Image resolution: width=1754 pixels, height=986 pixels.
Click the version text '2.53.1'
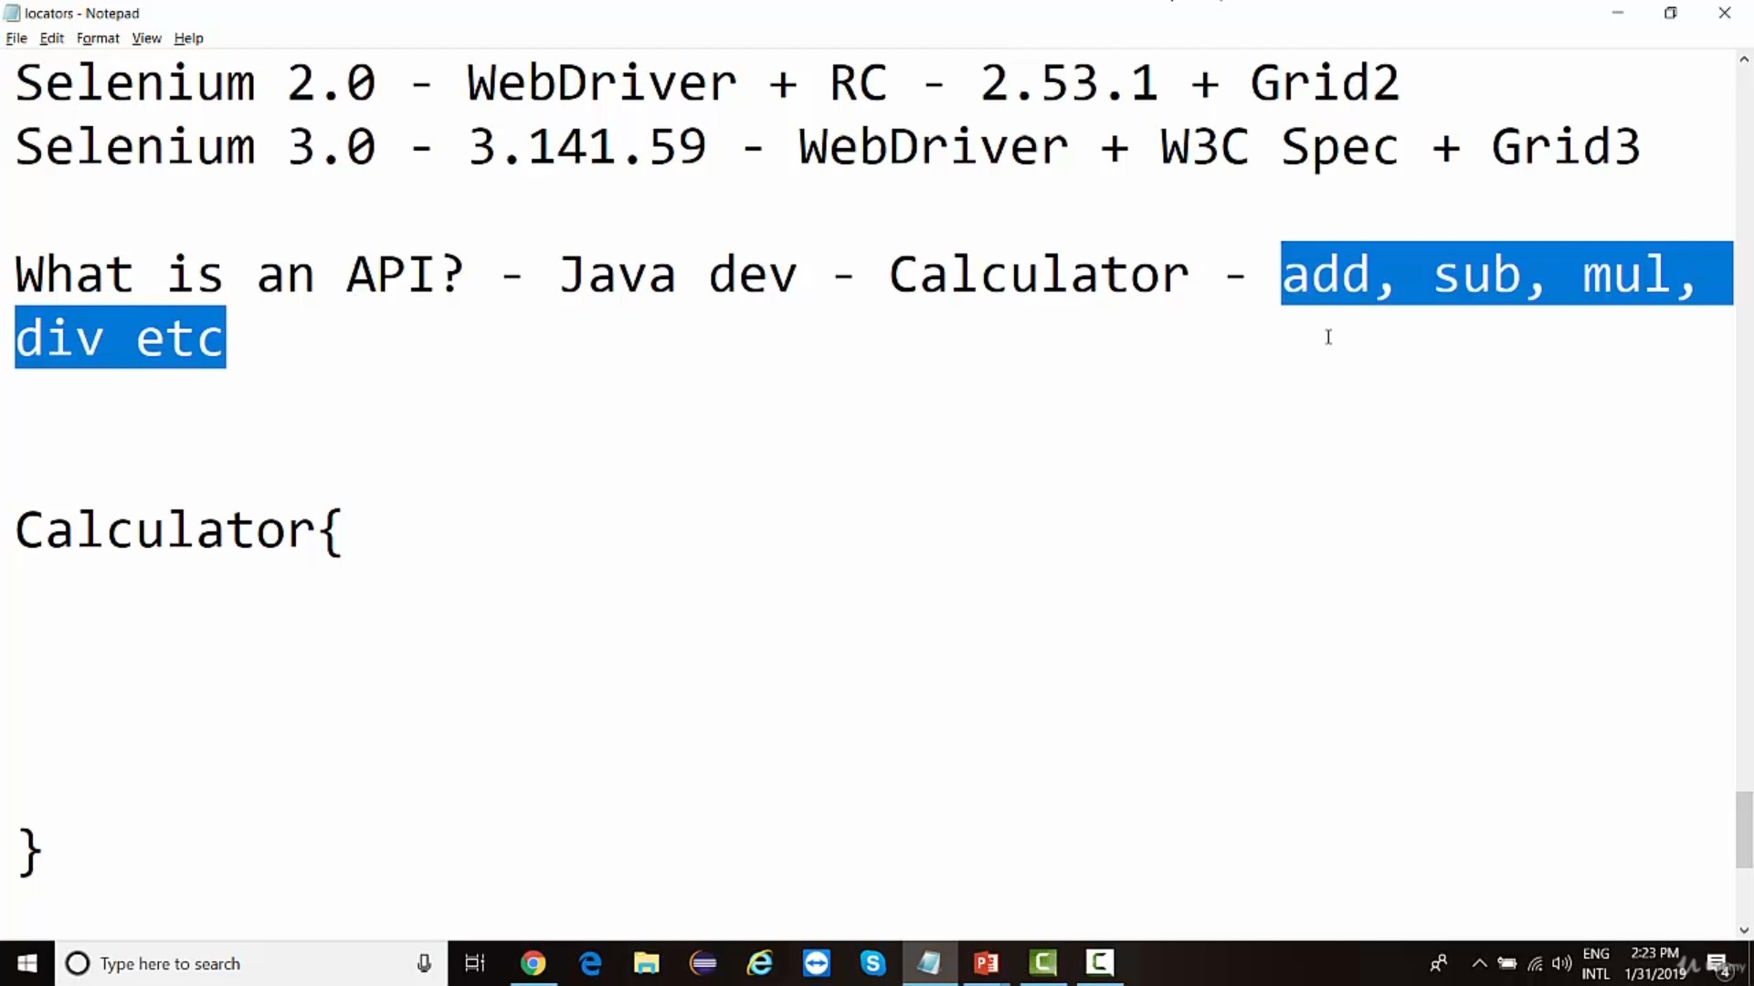[x=1069, y=83]
